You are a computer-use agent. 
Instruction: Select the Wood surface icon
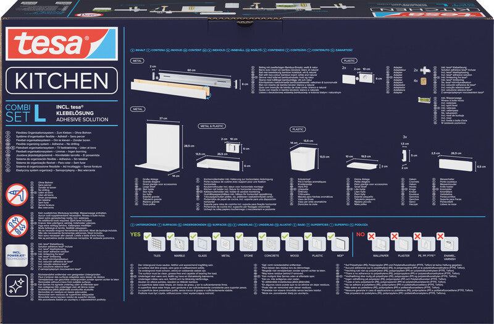[295, 244]
